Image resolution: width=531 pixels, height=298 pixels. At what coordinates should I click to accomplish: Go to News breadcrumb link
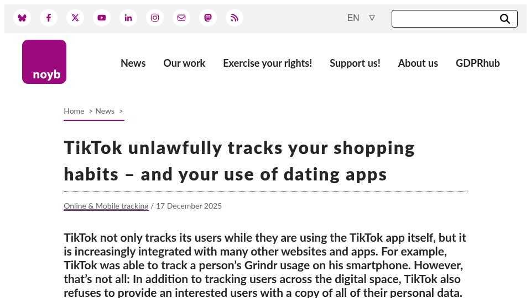point(105,111)
